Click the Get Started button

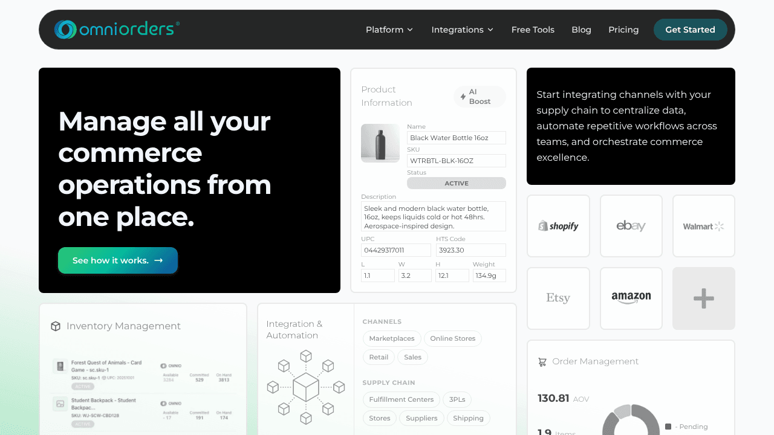(690, 30)
